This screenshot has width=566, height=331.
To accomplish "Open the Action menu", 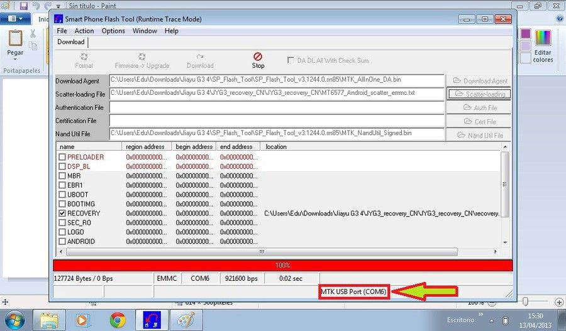I will tap(84, 31).
